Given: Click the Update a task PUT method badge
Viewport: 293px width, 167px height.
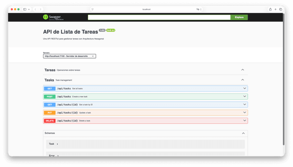Looking at the screenshot, I should click(x=50, y=113).
